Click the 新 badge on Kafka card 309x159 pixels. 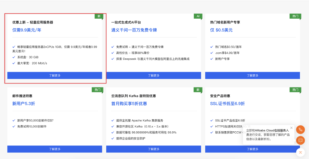coord(198,90)
